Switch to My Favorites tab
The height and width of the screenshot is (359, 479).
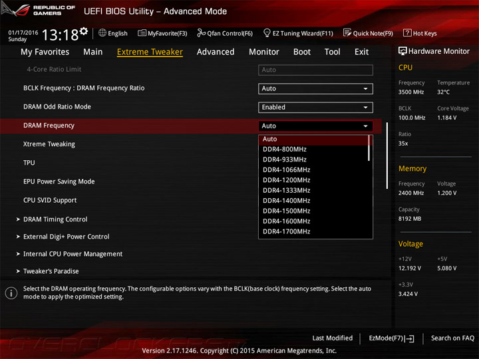click(x=45, y=52)
